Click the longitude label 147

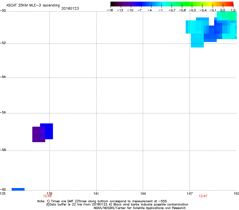190,194
